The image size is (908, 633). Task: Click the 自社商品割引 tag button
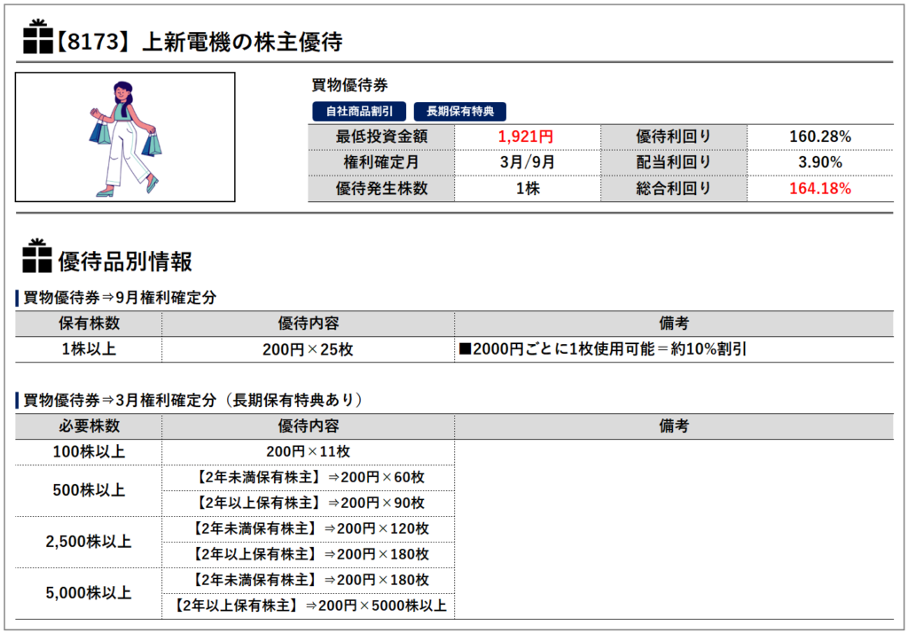coord(359,111)
